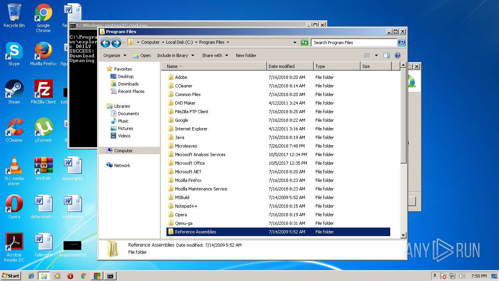Change view with the views icon
This screenshot has height=281, width=499.
(367, 55)
